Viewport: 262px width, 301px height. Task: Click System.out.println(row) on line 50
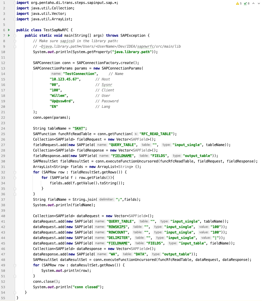click(x=66, y=271)
